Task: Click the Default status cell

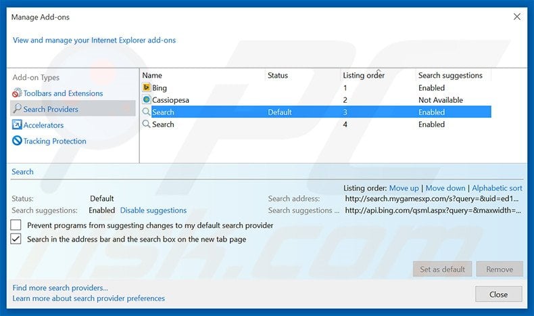Action: [x=280, y=112]
